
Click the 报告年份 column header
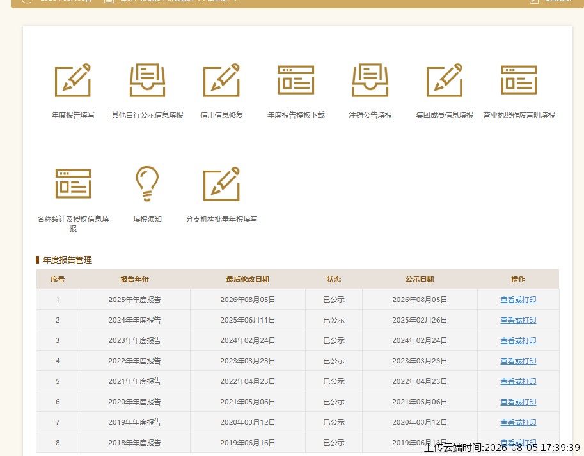click(x=134, y=279)
